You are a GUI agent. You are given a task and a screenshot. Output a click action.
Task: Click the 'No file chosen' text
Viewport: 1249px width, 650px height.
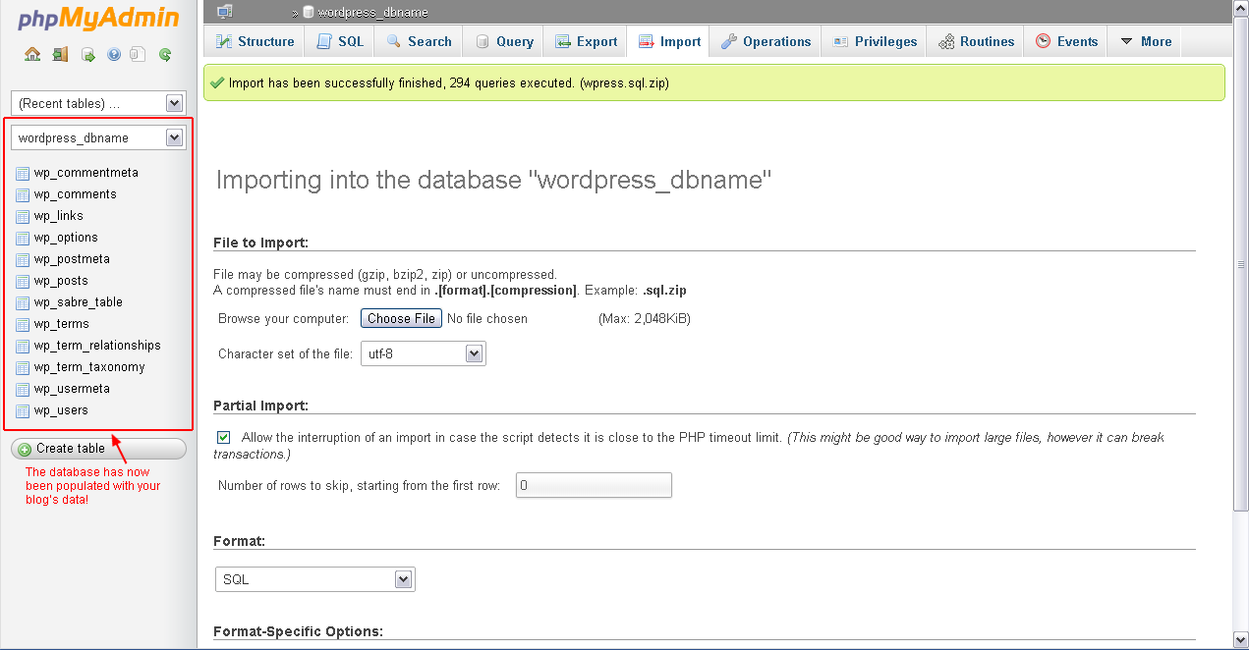487,319
